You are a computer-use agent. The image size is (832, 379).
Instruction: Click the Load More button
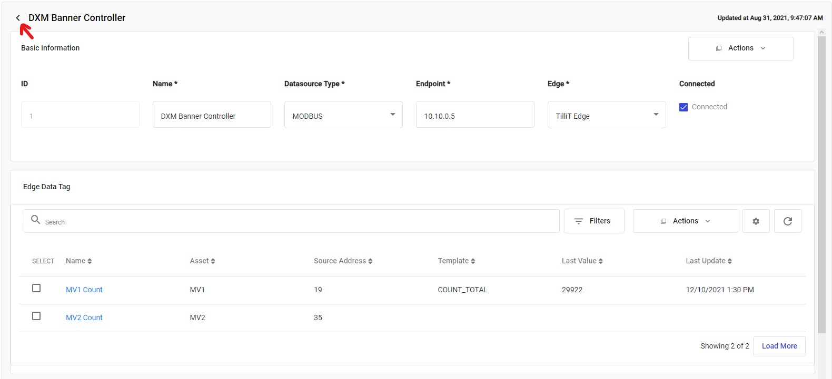(779, 346)
